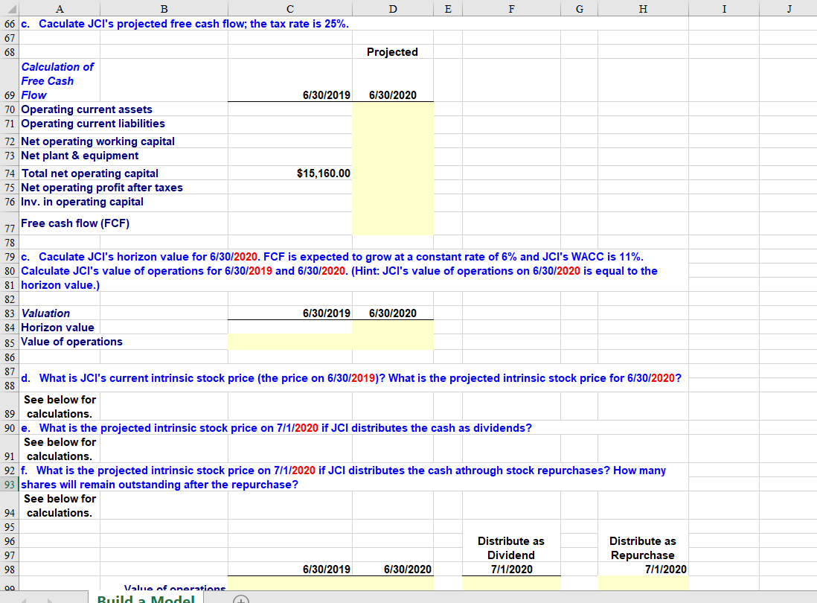This screenshot has height=603, width=817.
Task: Click yellow Total net operating capital 2020 cell
Action: click(393, 173)
